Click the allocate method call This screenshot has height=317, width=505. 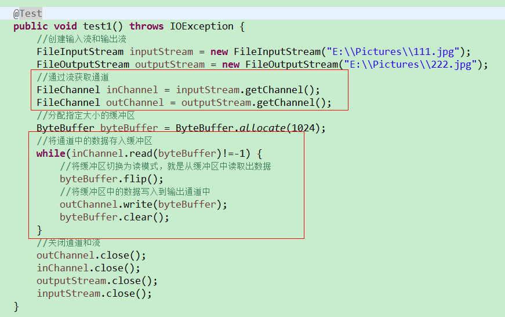click(263, 128)
